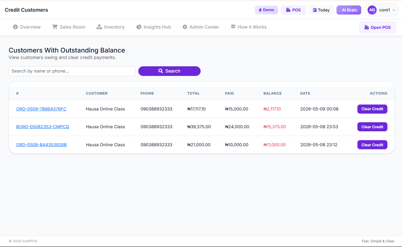
Task: Click the Customers With Outstanding Balance heading
Action: click(x=67, y=50)
